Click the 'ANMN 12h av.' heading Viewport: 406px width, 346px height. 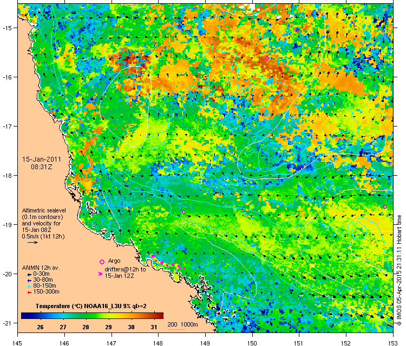point(41,268)
